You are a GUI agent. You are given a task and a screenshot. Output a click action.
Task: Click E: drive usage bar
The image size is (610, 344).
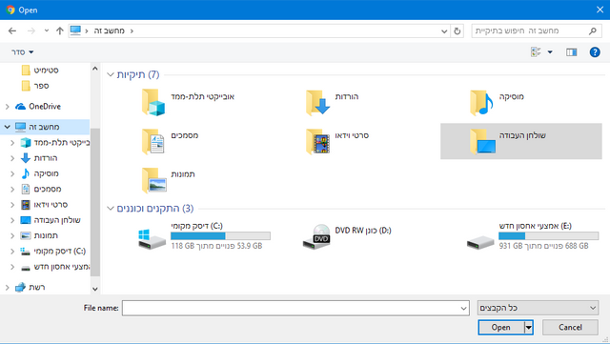pyautogui.click(x=549, y=235)
